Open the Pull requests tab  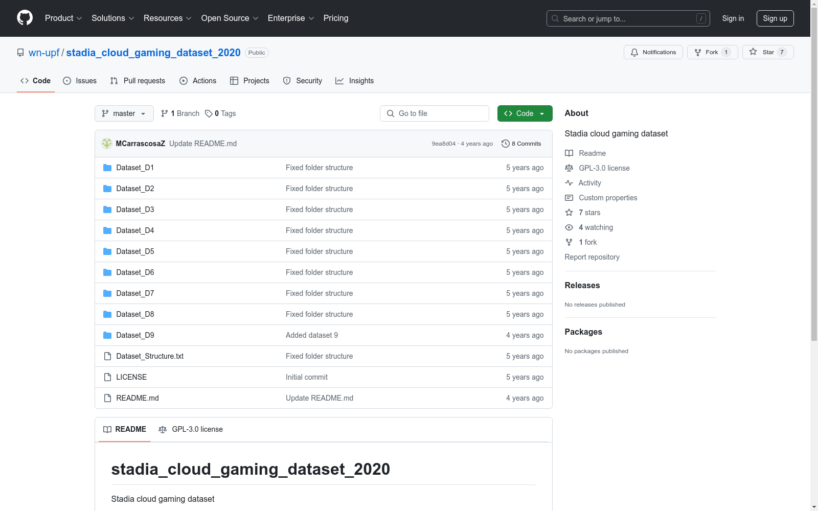[138, 81]
